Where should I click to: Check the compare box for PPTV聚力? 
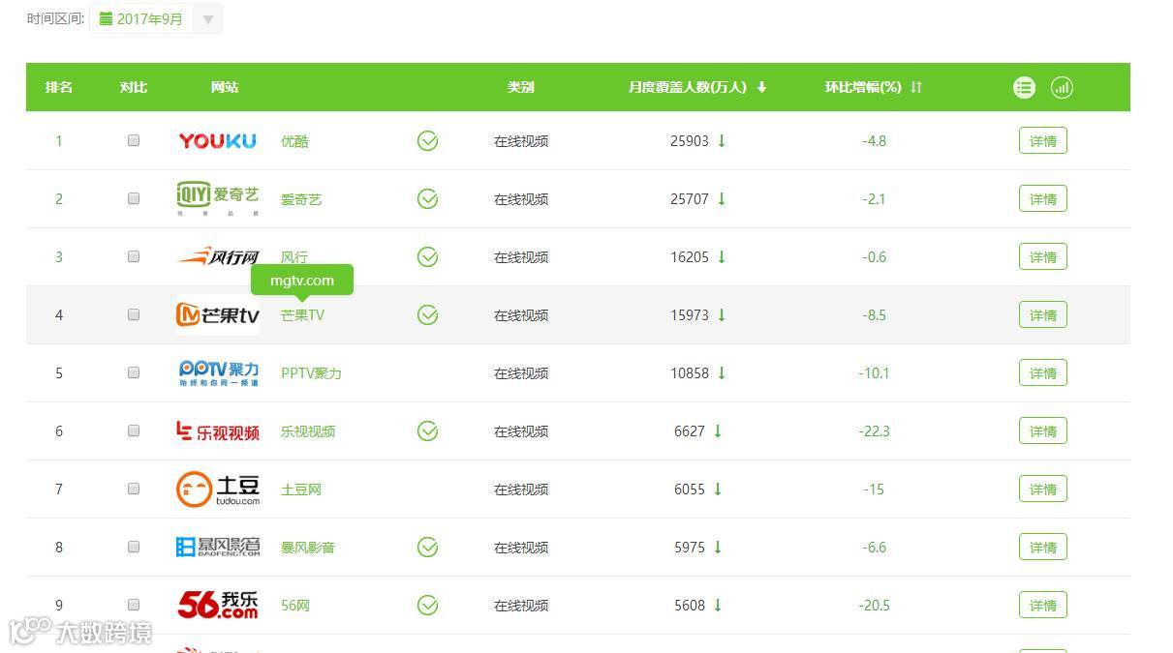(x=134, y=372)
